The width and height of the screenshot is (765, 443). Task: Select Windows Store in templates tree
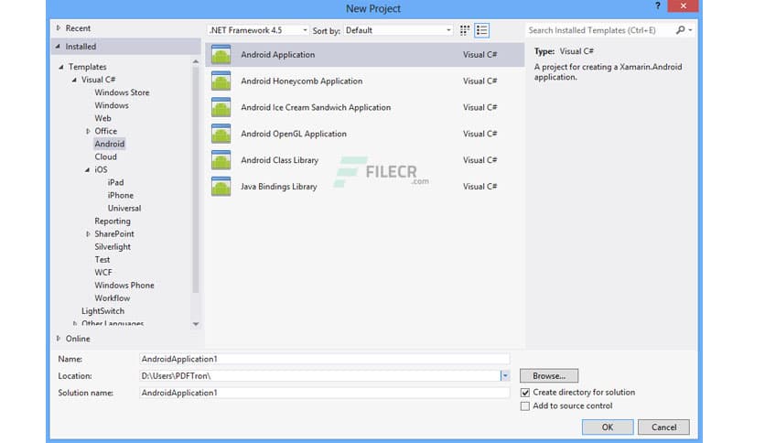[122, 92]
